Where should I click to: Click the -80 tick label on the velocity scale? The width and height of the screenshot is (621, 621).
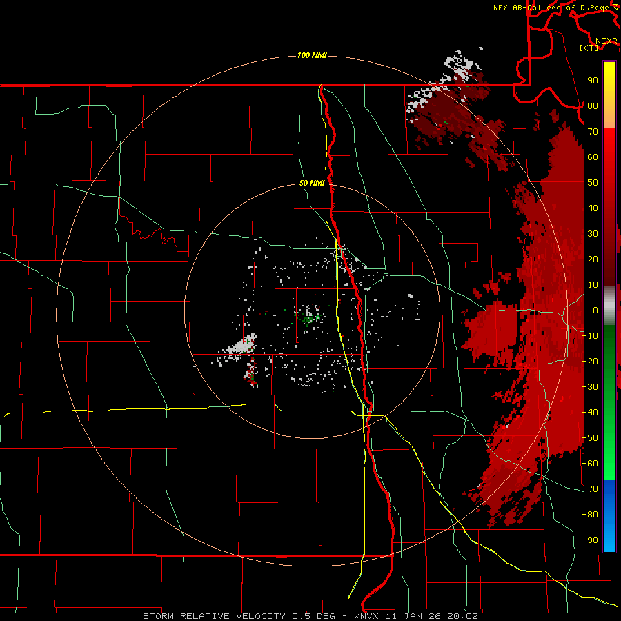coord(590,515)
